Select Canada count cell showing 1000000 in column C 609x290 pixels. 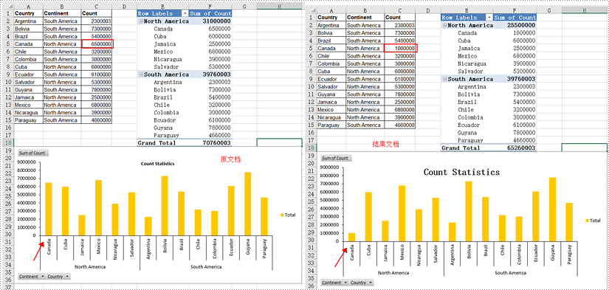(x=400, y=48)
